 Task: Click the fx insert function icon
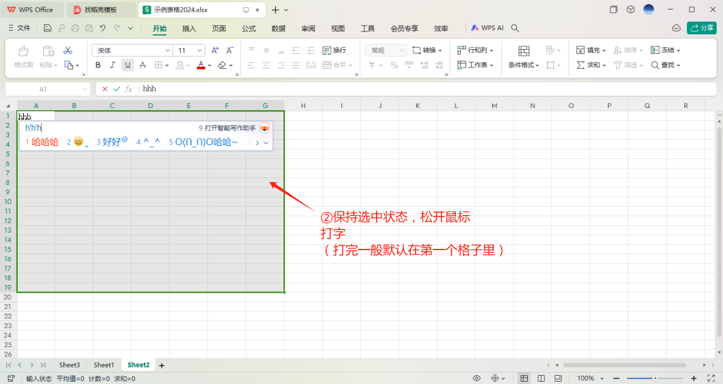click(129, 89)
